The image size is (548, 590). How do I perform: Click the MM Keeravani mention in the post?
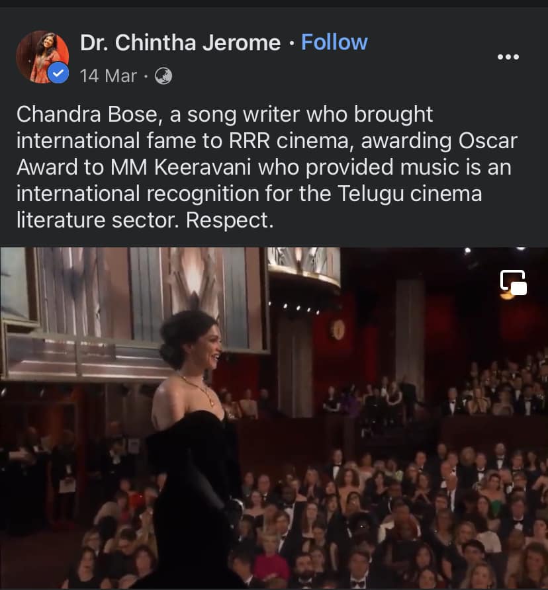pos(181,167)
